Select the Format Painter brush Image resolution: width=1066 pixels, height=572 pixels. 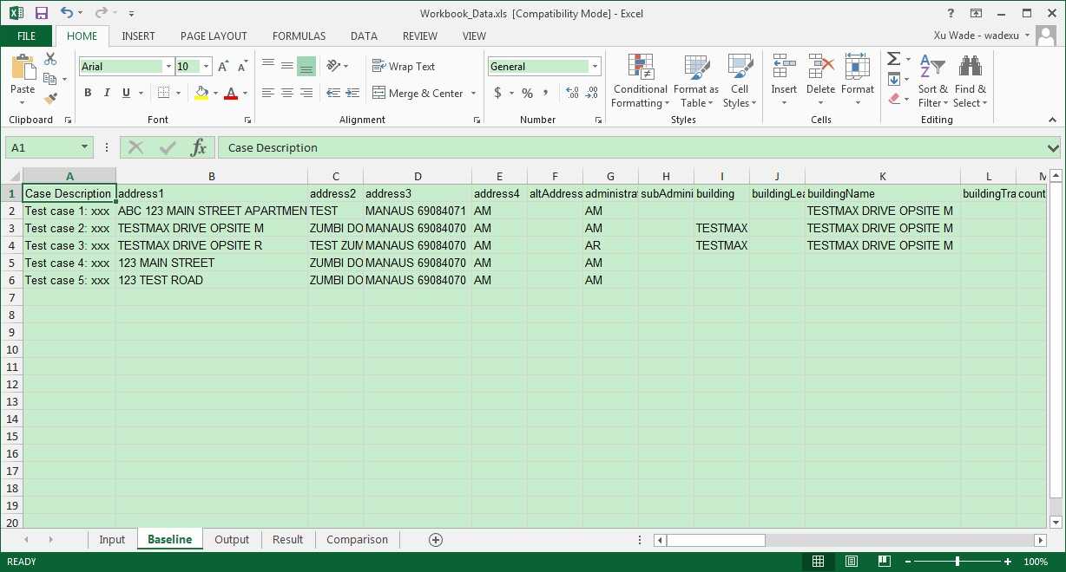pos(50,99)
